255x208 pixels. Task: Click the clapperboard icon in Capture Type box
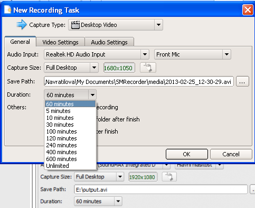coord(75,25)
